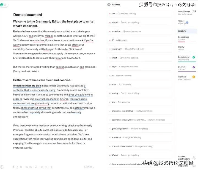Click underlined word 'speling' in document
Image resolution: width=198 pixels, height=170 pixels.
[60, 67]
